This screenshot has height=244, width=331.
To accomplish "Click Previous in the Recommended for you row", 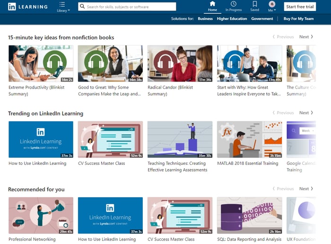I will pyautogui.click(x=283, y=189).
